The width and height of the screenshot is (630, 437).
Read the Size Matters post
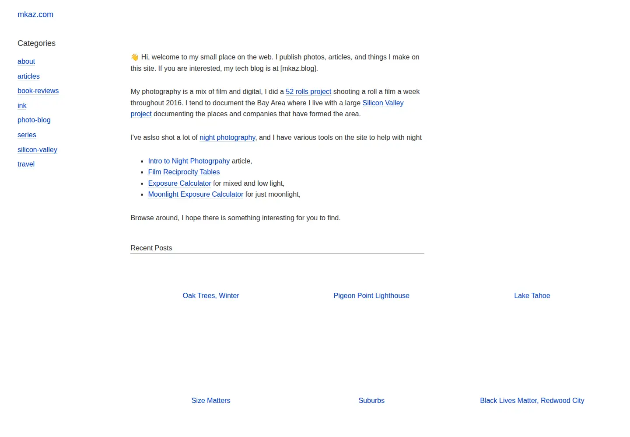(x=211, y=401)
